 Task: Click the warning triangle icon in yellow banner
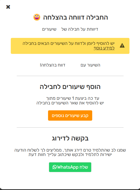pos(122,46)
